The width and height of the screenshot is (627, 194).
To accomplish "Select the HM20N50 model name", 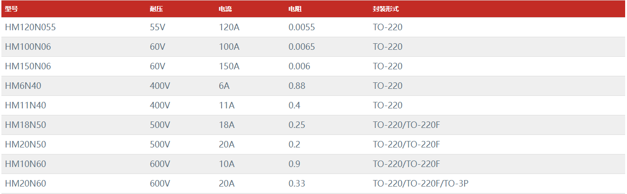I will 26,145.
